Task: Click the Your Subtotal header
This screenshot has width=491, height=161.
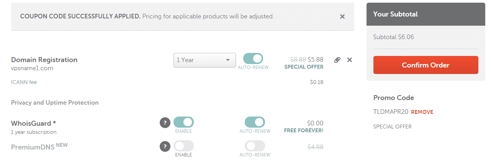Action: [x=395, y=14]
